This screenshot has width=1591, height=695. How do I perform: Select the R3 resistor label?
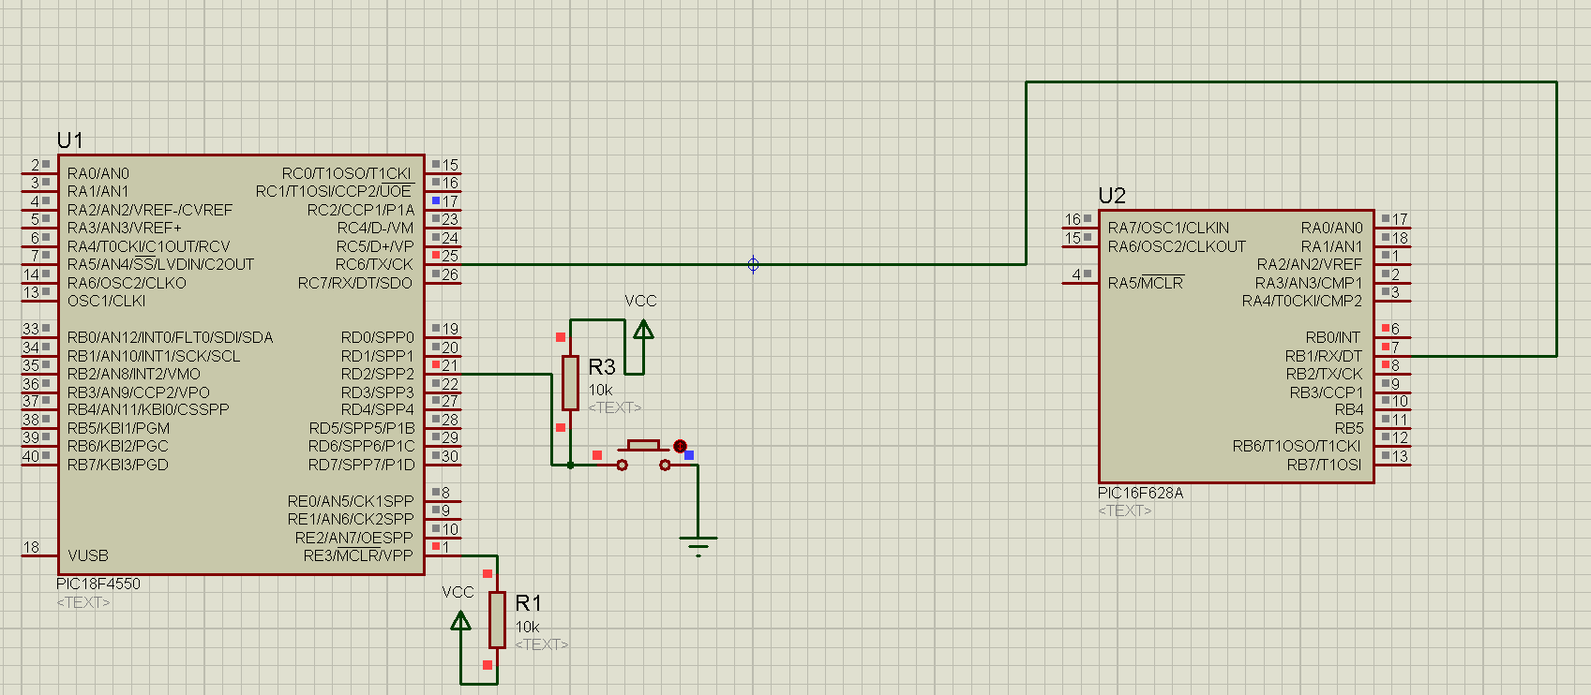tap(602, 366)
